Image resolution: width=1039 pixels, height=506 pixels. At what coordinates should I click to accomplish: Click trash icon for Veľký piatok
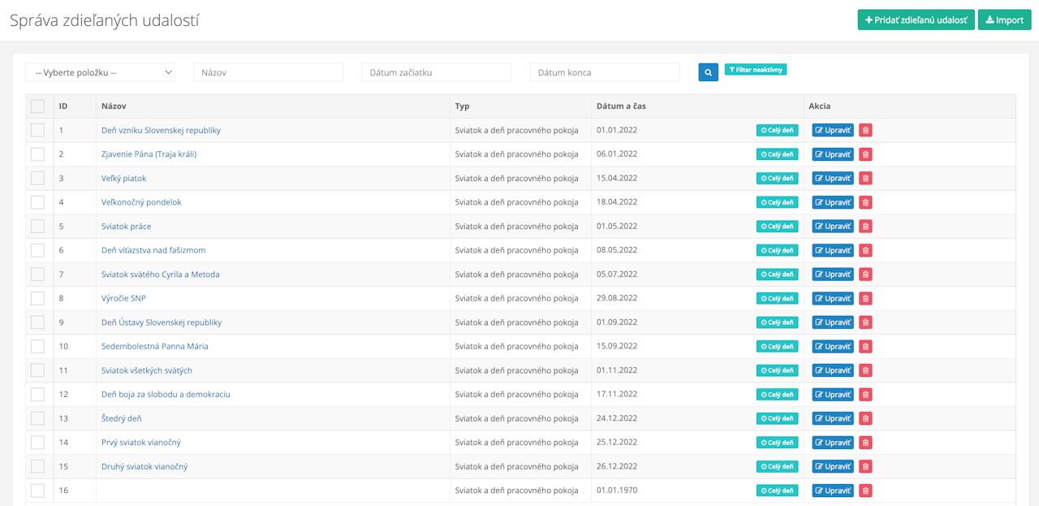tap(865, 178)
